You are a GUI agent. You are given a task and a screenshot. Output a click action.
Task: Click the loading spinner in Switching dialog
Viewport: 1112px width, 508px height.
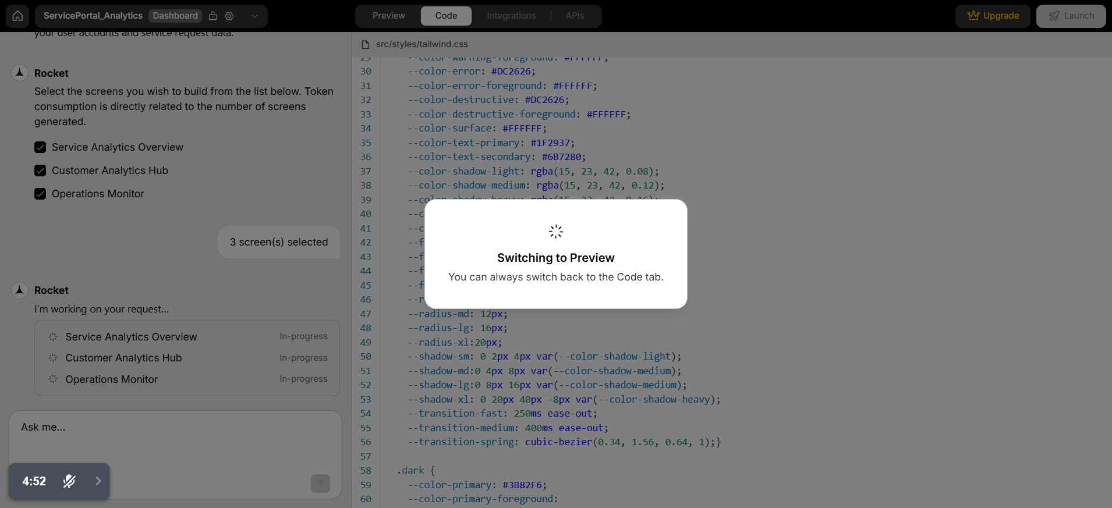click(x=556, y=232)
